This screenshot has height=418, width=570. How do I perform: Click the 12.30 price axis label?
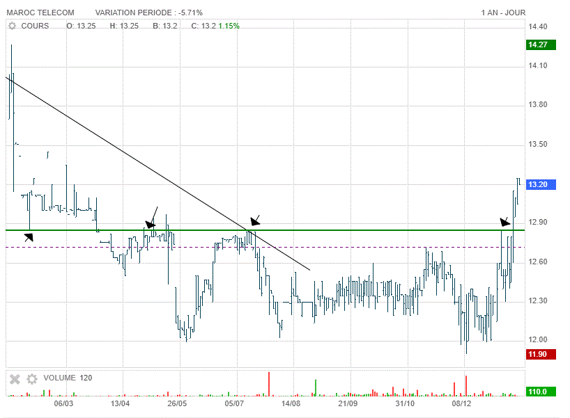coord(538,300)
